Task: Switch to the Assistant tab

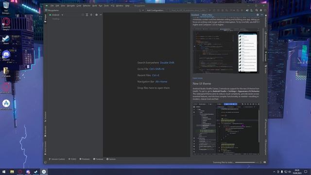Action: (195, 15)
